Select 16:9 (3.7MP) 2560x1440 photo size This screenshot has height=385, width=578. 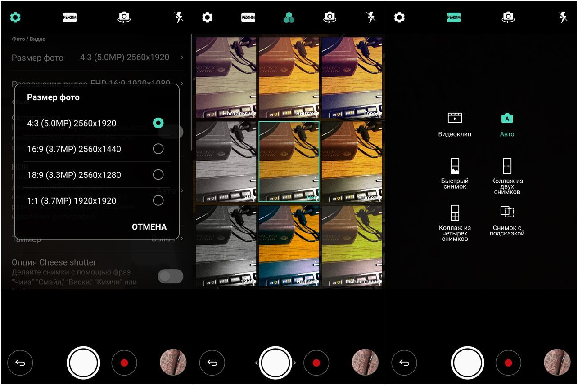pyautogui.click(x=158, y=149)
